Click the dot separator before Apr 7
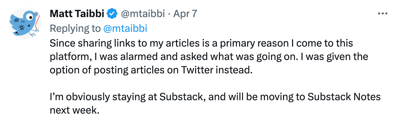Viewport: 399px width, 124px height. coord(169,14)
